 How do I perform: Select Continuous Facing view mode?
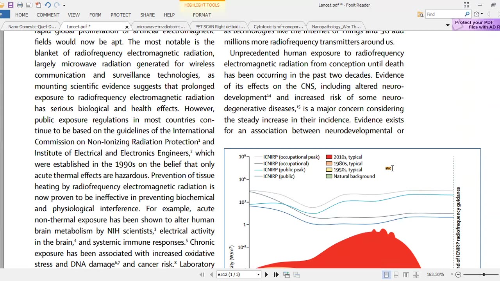coord(416,275)
